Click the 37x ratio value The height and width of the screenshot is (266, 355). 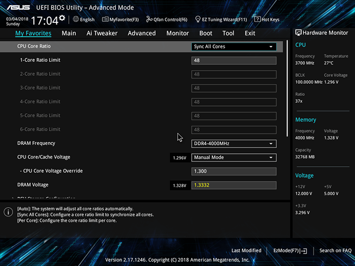point(299,101)
